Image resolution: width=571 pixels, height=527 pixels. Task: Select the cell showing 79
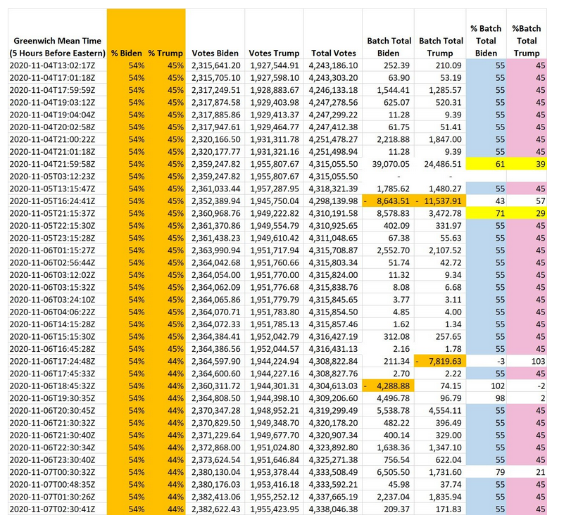486,472
